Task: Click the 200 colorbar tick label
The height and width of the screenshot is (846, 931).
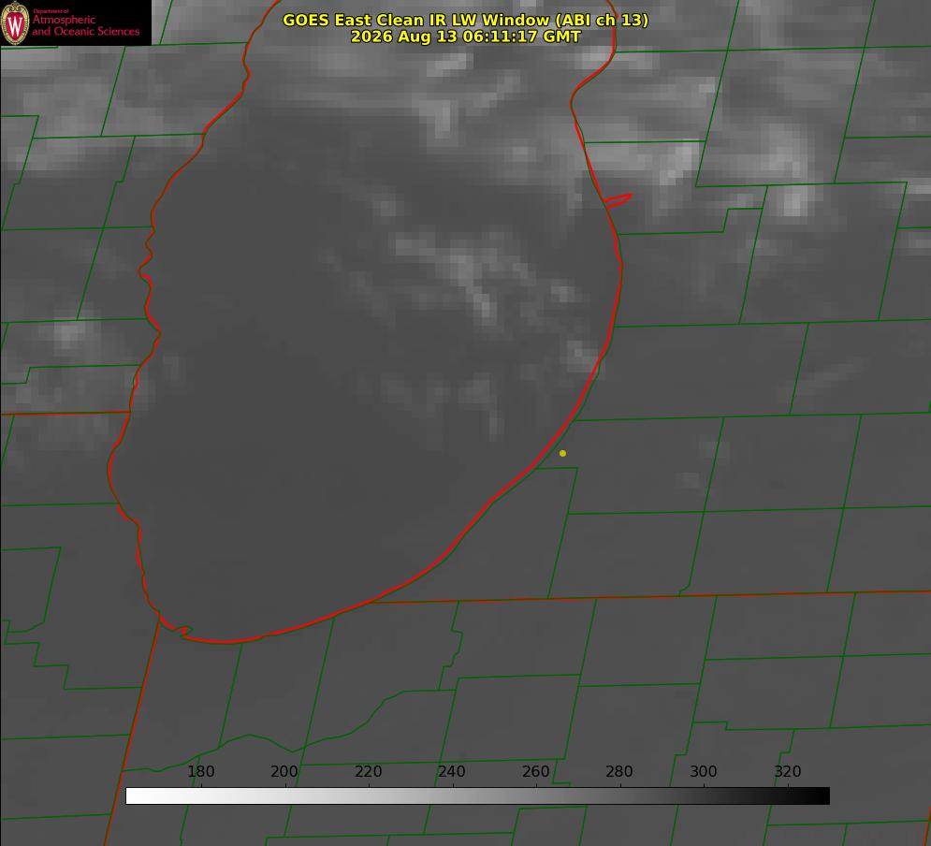Action: [x=284, y=771]
